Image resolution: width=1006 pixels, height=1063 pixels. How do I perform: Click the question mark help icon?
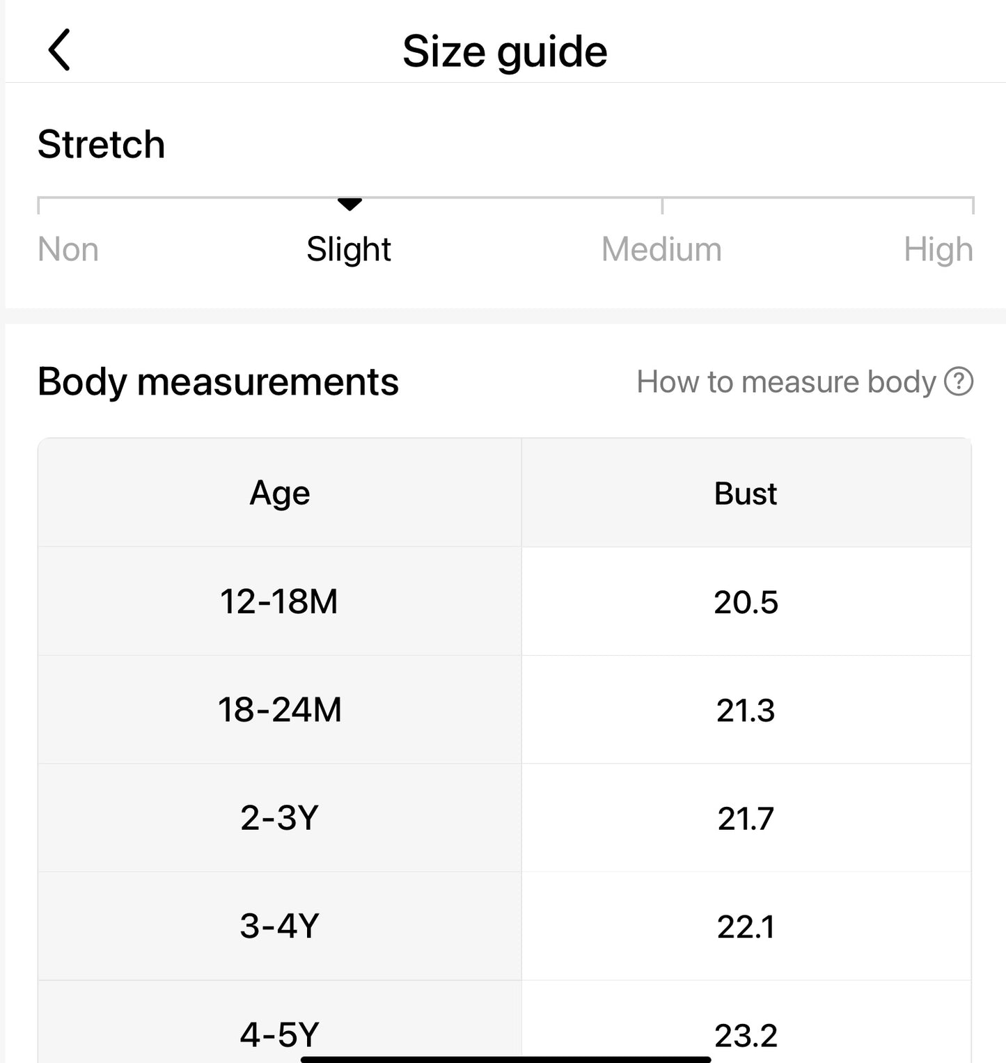click(x=958, y=381)
